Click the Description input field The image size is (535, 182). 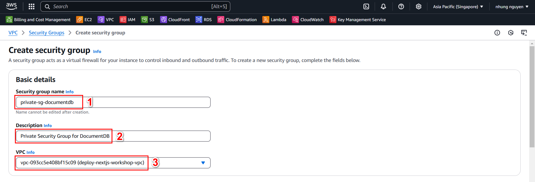pos(113,136)
